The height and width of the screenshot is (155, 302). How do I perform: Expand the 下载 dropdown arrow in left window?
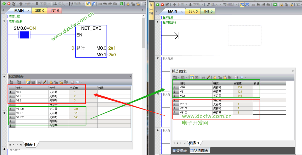coord(49,4)
